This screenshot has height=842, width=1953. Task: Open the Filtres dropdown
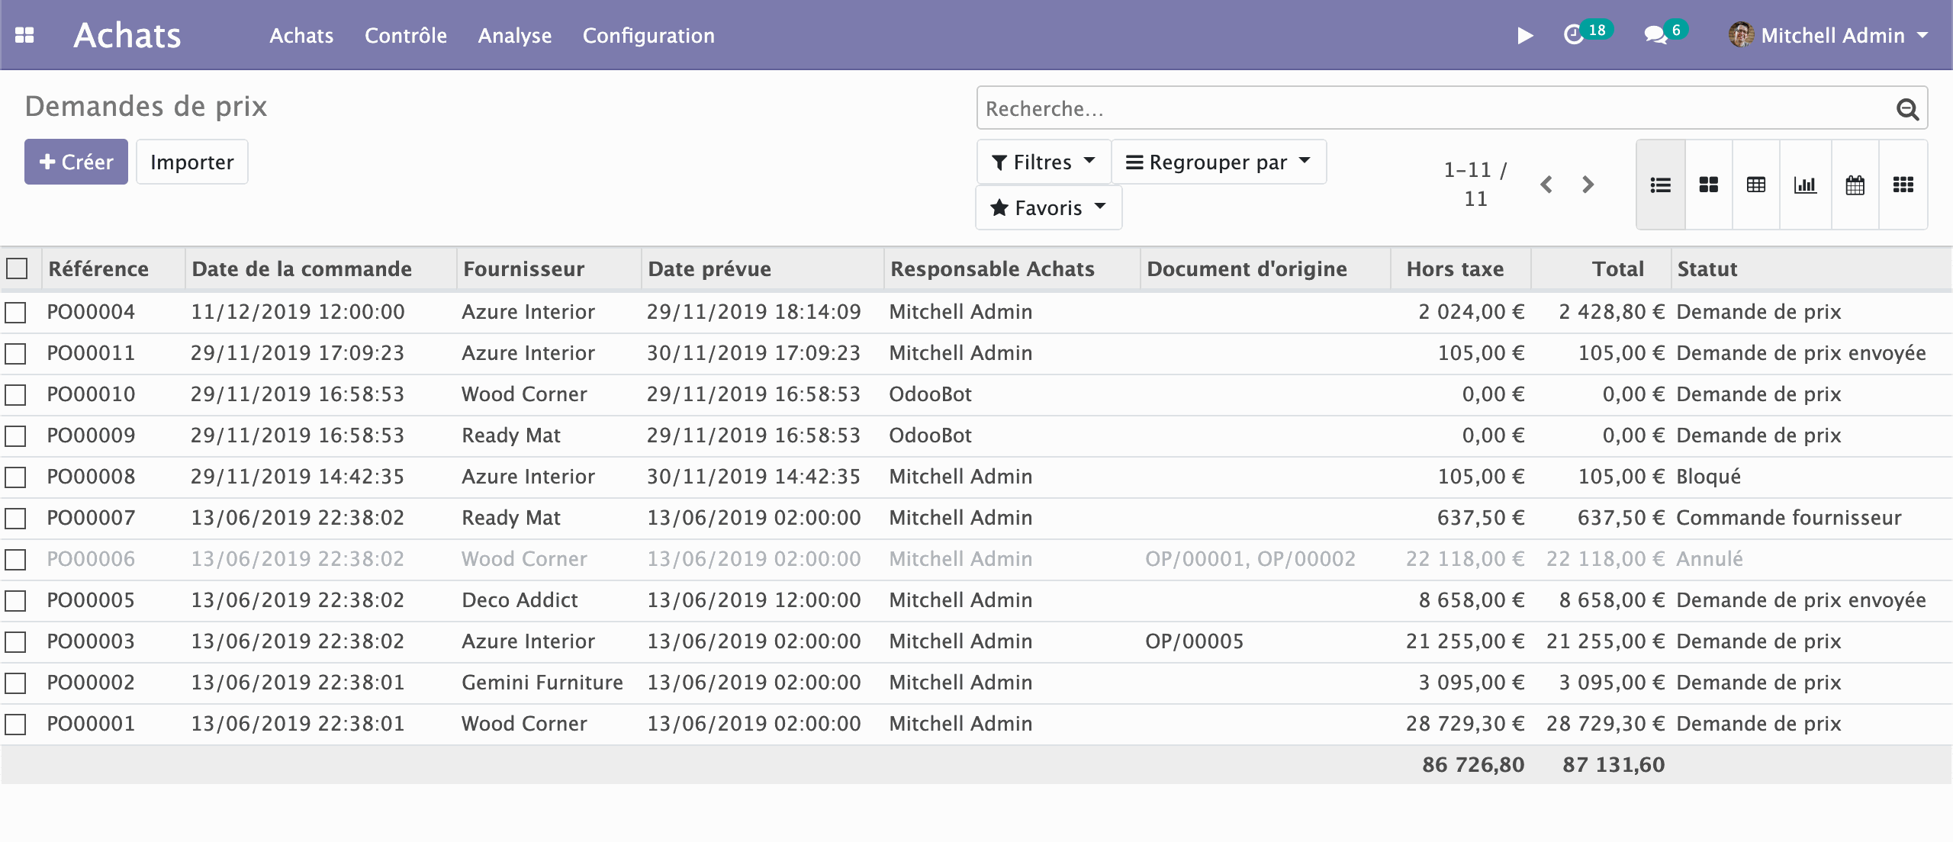tap(1044, 161)
